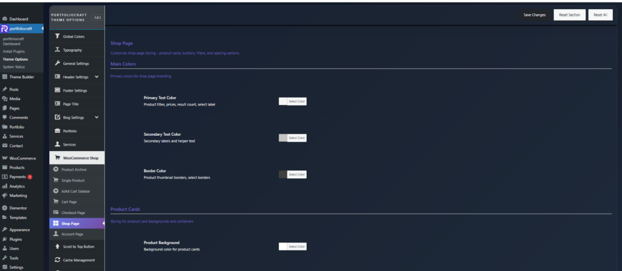Viewport: 622px width, 271px height.
Task: Click the WooCommerce Shop cart icon
Action: point(57,158)
